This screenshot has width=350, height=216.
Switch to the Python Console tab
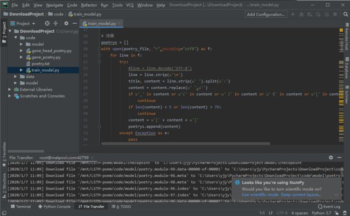point(54,206)
